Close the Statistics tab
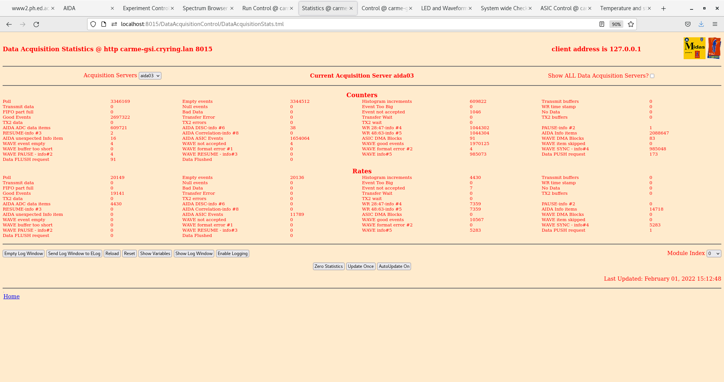The height and width of the screenshot is (382, 724). coord(351,8)
